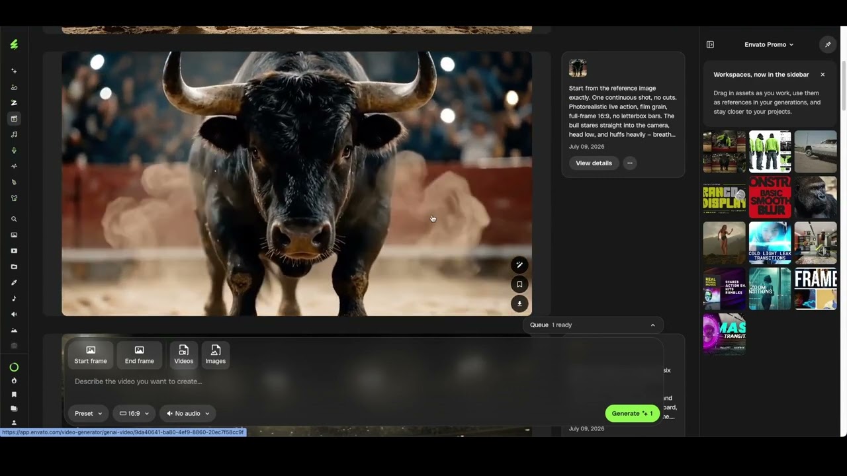The image size is (847, 476).
Task: Open the green microphone voice icon
Action: (x=14, y=150)
